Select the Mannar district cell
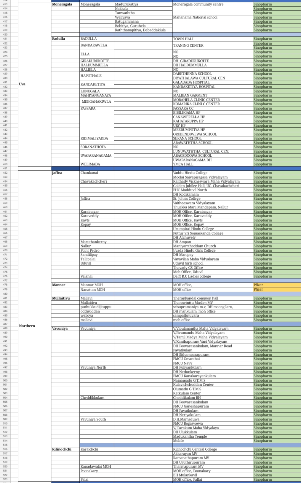The image size is (301, 483). pyautogui.click(x=65, y=285)
